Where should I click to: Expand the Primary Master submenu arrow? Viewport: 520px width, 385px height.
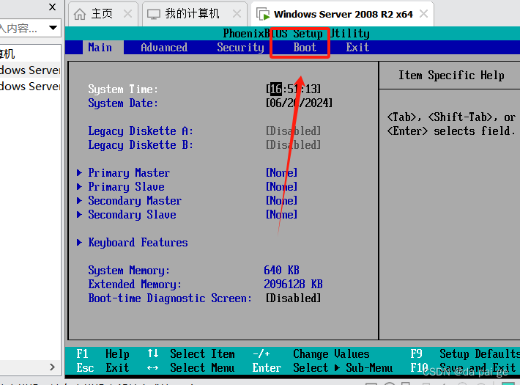79,172
